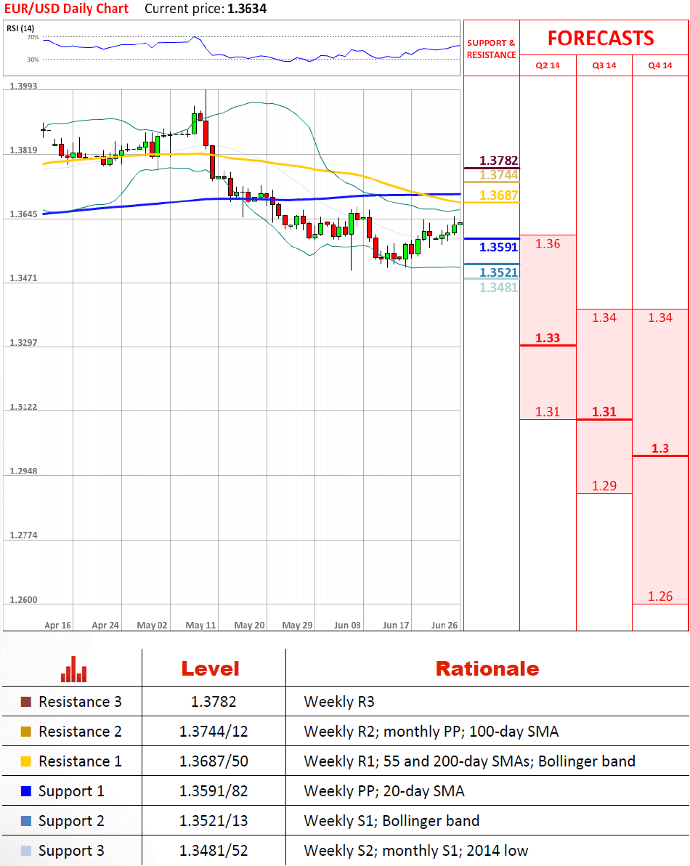Click the 'FORECASTS' heading

coord(601,38)
